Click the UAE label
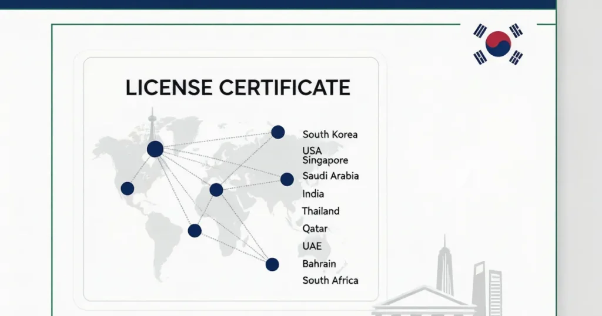The height and width of the screenshot is (316, 602). tap(312, 246)
